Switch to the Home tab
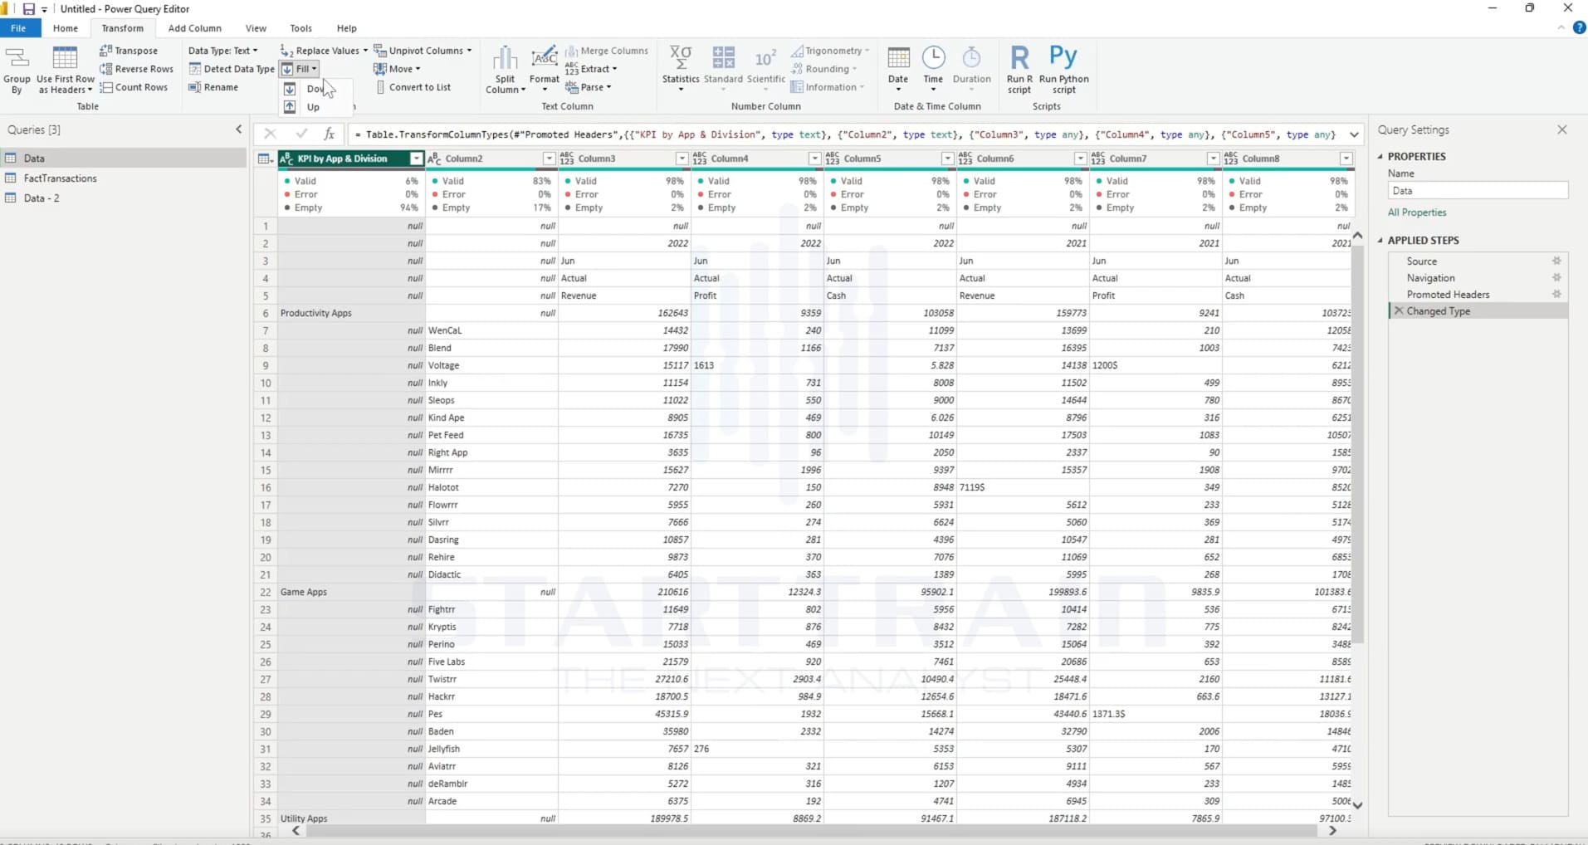1588x845 pixels. [66, 28]
